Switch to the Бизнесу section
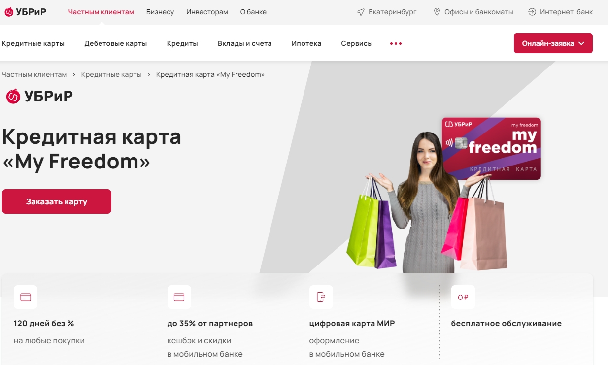The image size is (608, 365). (160, 12)
